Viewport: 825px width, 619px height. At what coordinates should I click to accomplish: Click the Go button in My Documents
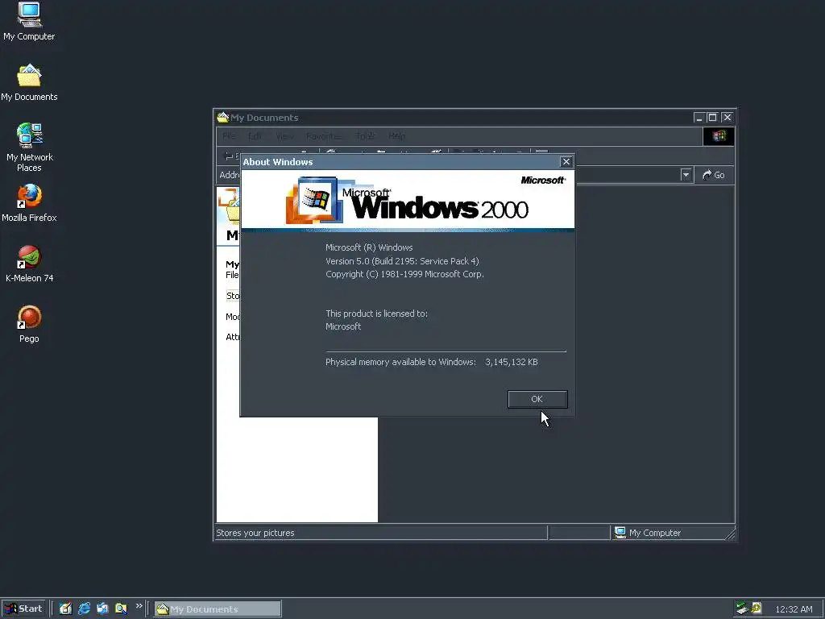point(714,175)
